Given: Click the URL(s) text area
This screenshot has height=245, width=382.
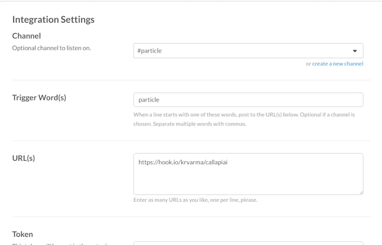Looking at the screenshot, I should [248, 174].
